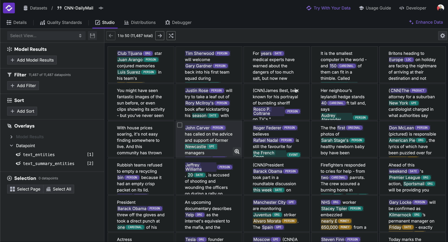Open studio settings gear icon

[442, 36]
